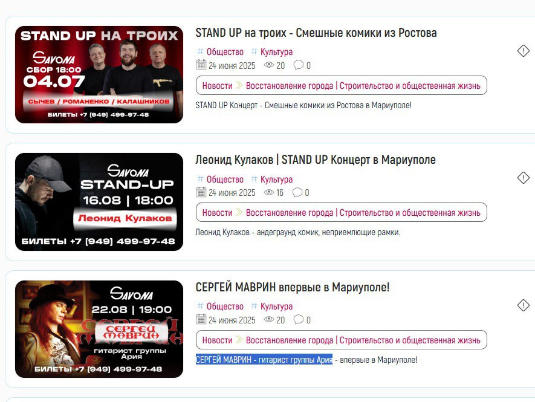Open the STAND UP на троих poster thumbnail
The width and height of the screenshot is (535, 402).
click(99, 74)
